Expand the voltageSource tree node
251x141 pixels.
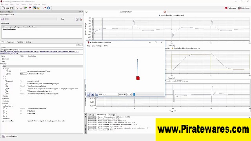[2, 106]
